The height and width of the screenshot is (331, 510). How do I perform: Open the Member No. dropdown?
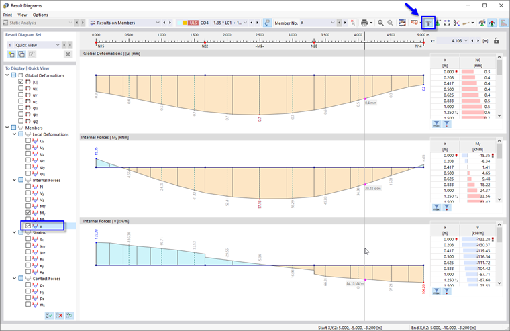pos(332,23)
